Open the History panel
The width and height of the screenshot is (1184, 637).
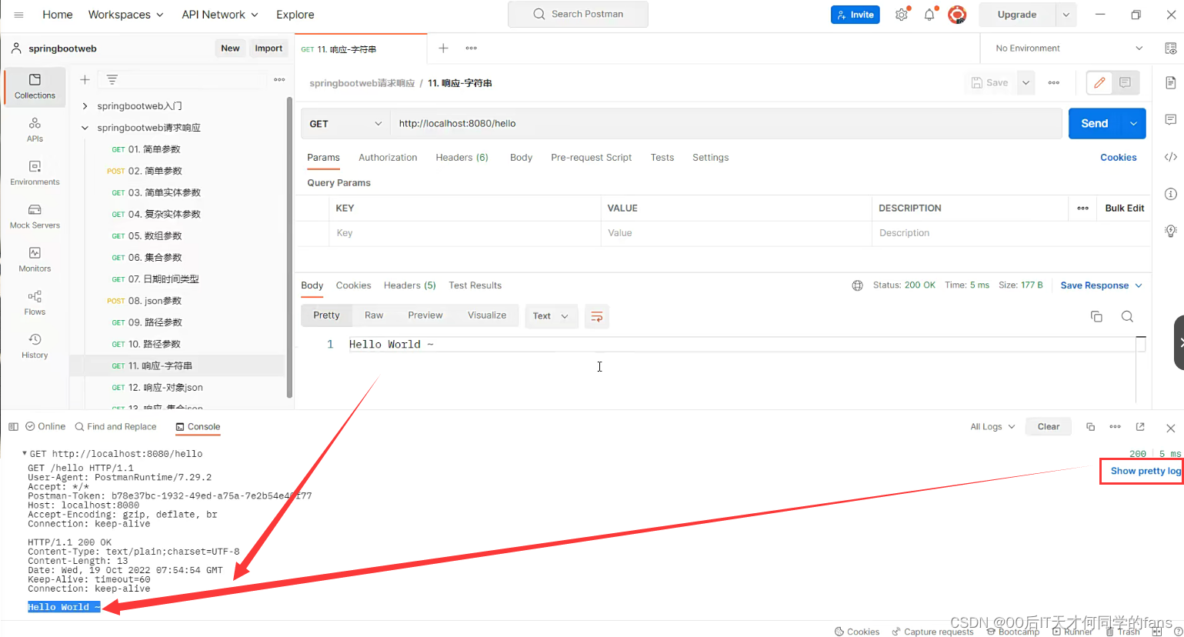[x=34, y=345]
